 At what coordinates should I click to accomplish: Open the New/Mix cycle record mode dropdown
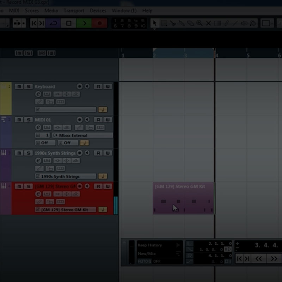pyautogui.click(x=160, y=253)
